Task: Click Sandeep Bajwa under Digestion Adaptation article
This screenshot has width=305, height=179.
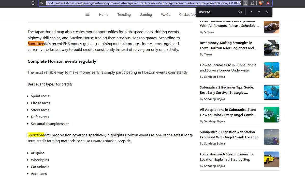Action: [x=214, y=144]
